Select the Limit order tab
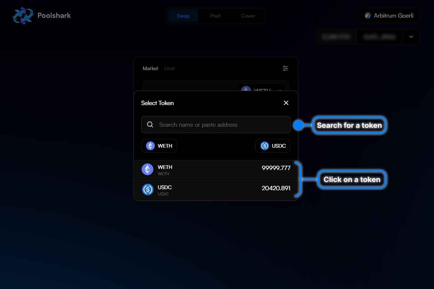The image size is (434, 289). coord(169,68)
